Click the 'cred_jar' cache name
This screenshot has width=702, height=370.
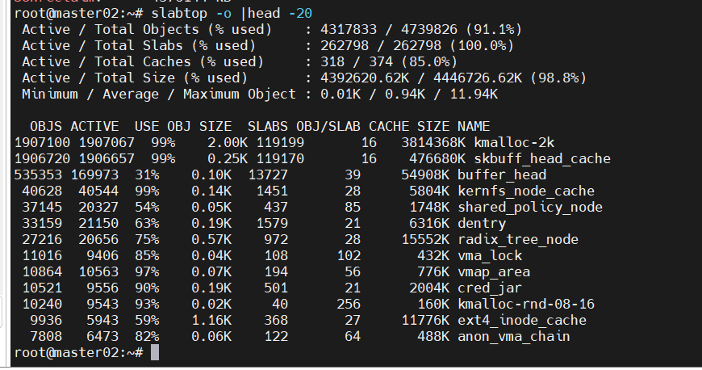tap(490, 288)
